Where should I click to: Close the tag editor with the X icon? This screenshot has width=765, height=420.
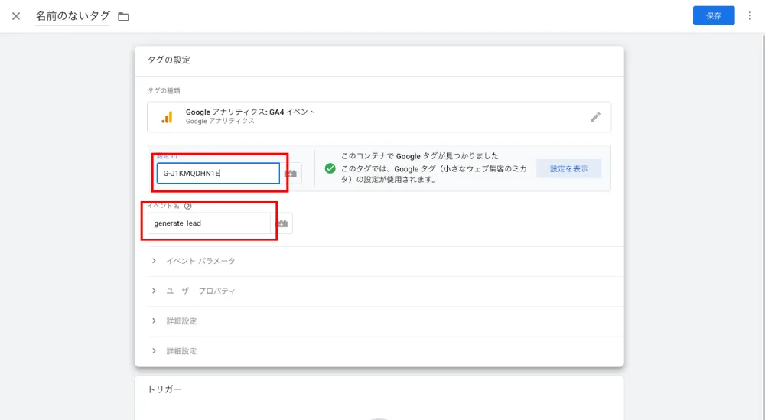16,16
